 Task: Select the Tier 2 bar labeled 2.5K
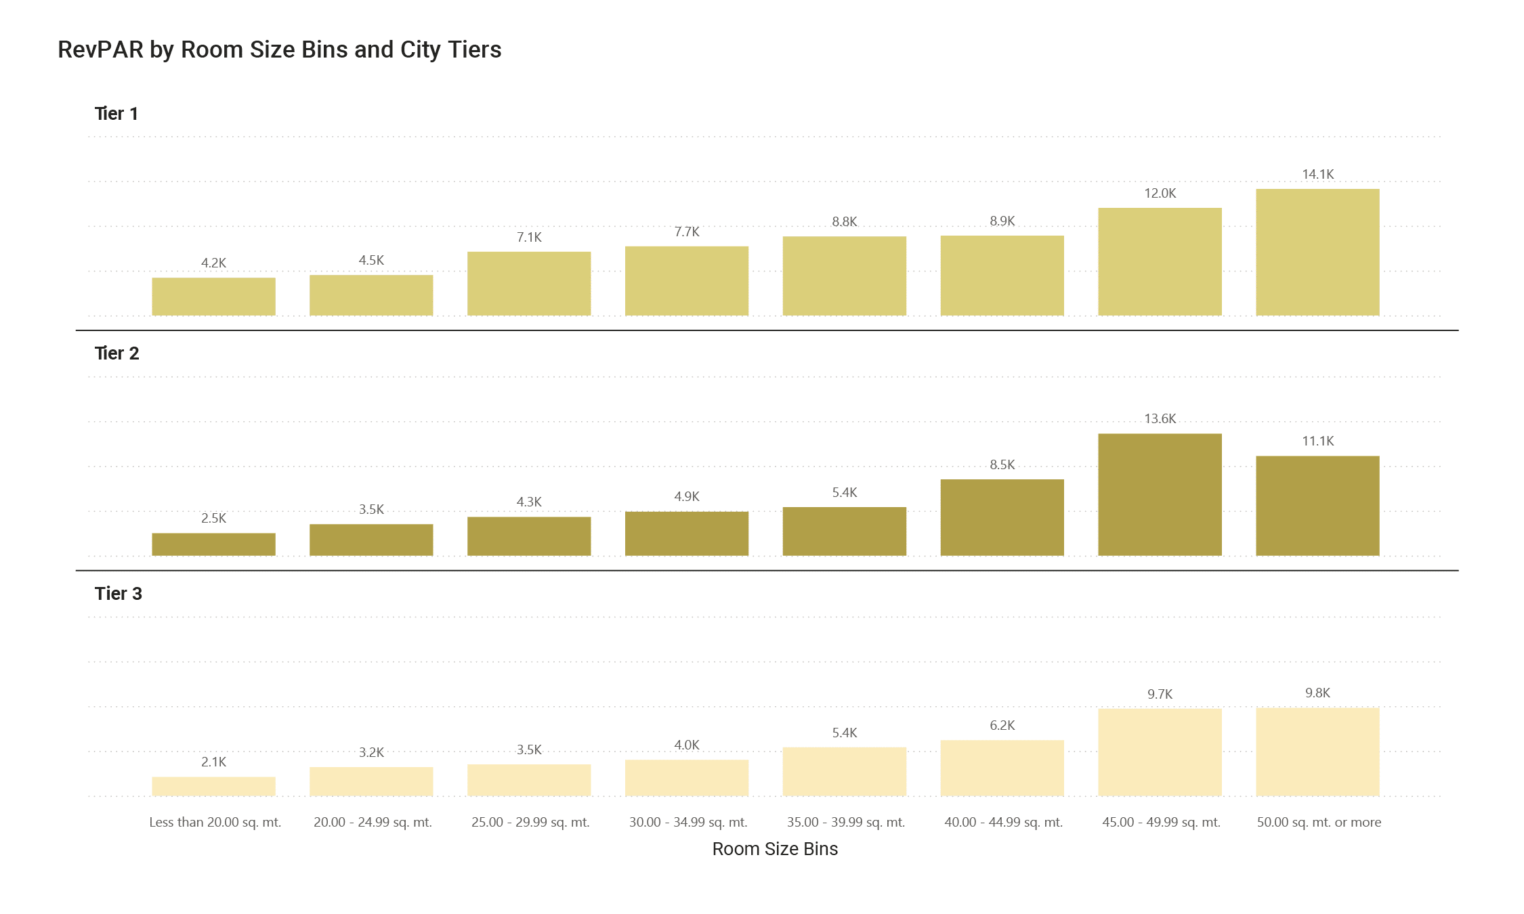point(213,544)
